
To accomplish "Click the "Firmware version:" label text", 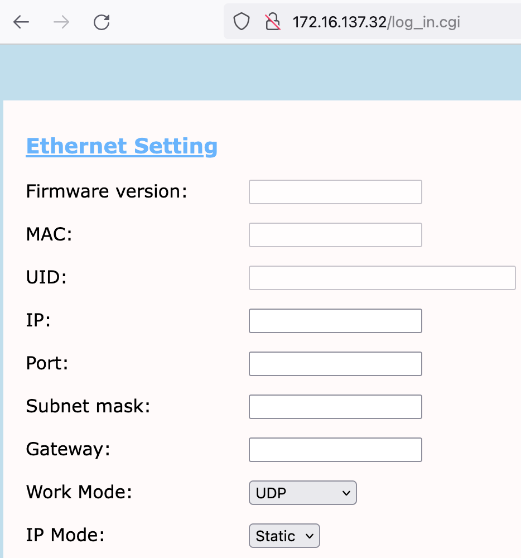I will [x=107, y=191].
